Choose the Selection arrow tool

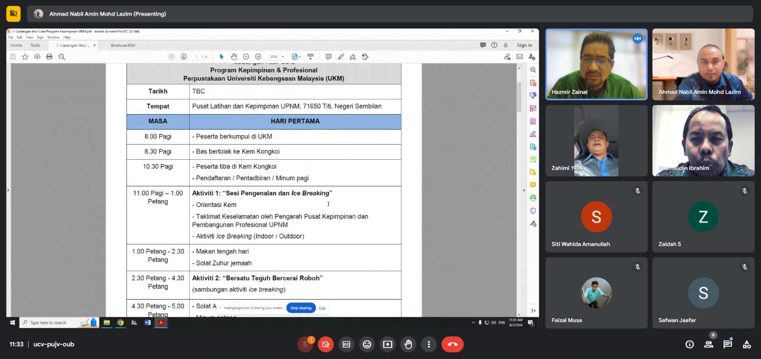pos(222,57)
